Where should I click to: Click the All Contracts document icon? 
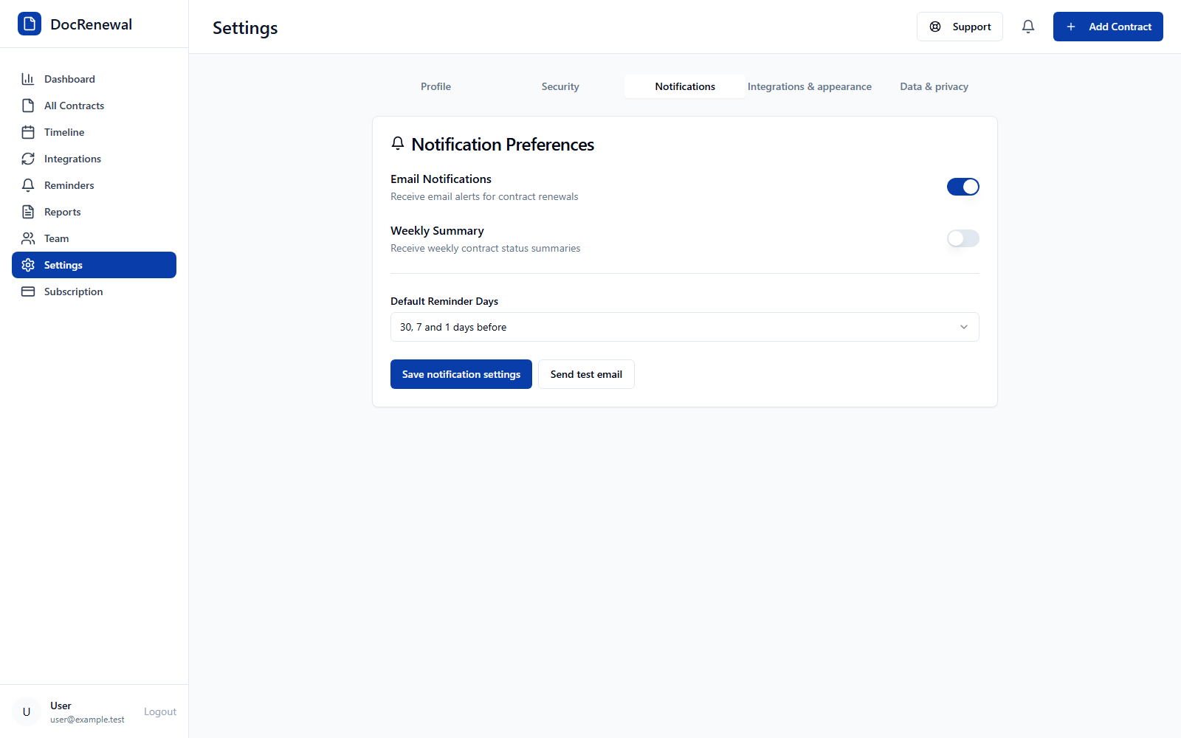28,106
